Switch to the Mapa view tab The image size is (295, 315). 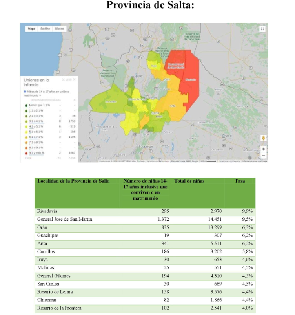(x=31, y=29)
